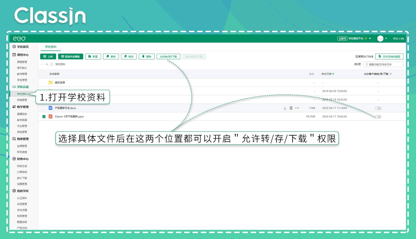
Task: Uncheck the ClassIn 3月产品更新.pptx checkbox
Action: (44, 116)
